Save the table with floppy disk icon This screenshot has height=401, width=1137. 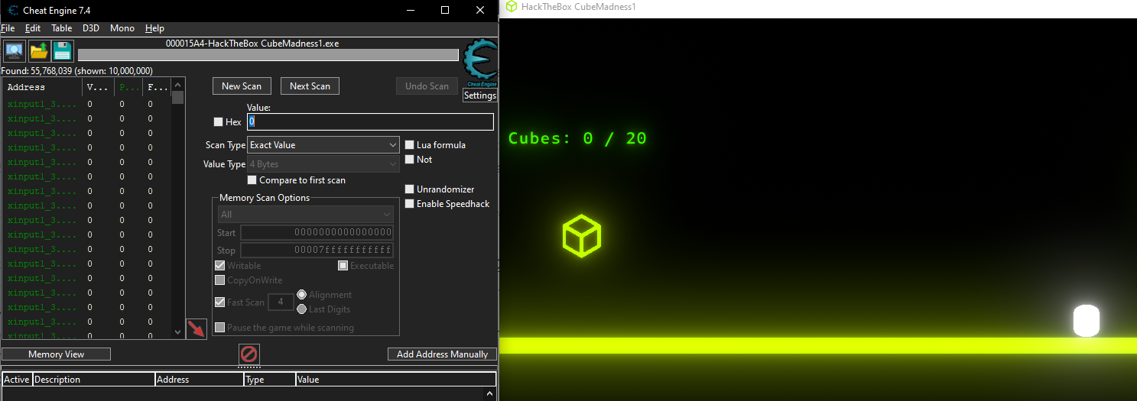[x=62, y=51]
